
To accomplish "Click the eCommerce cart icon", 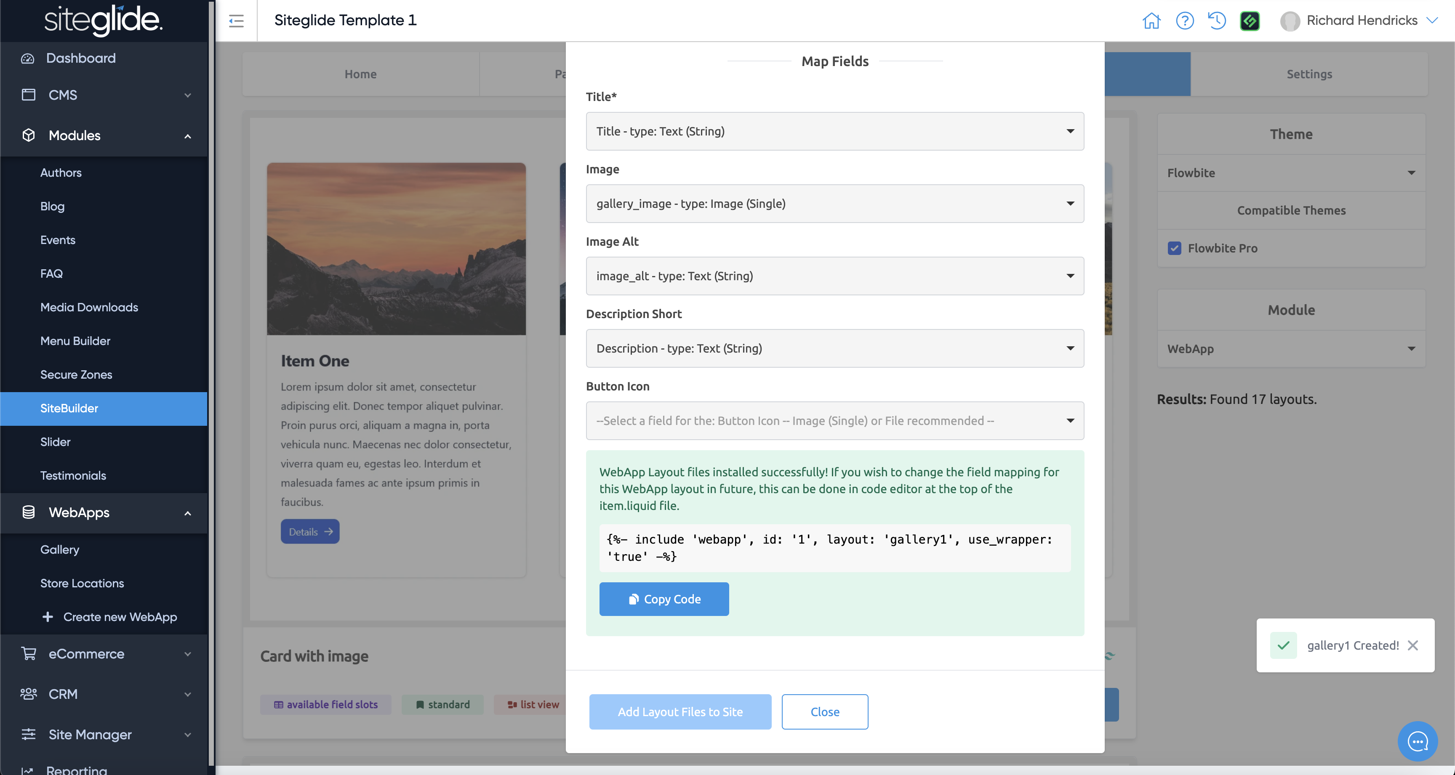I will pyautogui.click(x=28, y=654).
